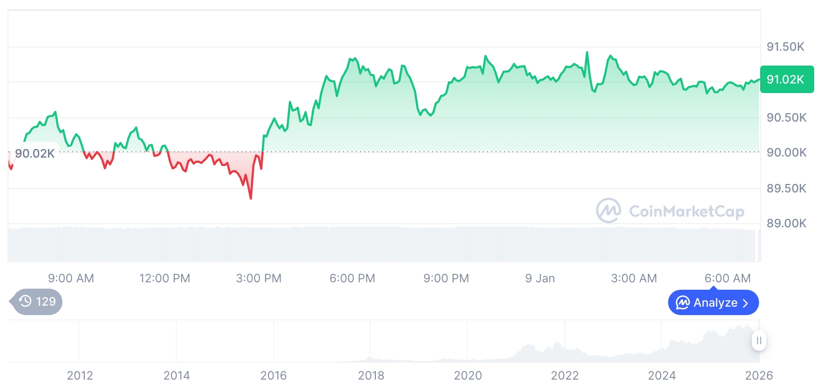Jump to 2012 on the range timeline

click(80, 376)
